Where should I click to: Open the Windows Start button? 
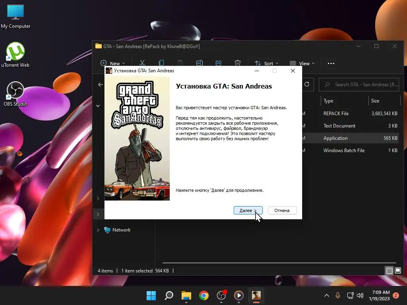point(151,295)
